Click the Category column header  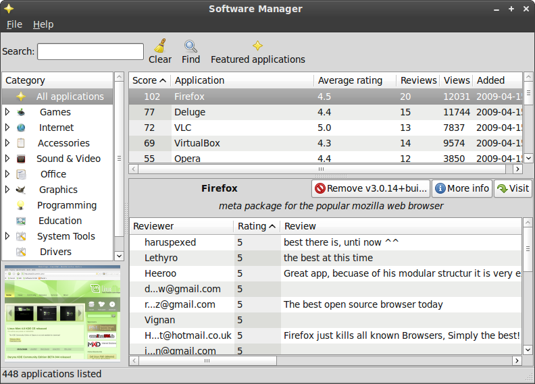57,80
